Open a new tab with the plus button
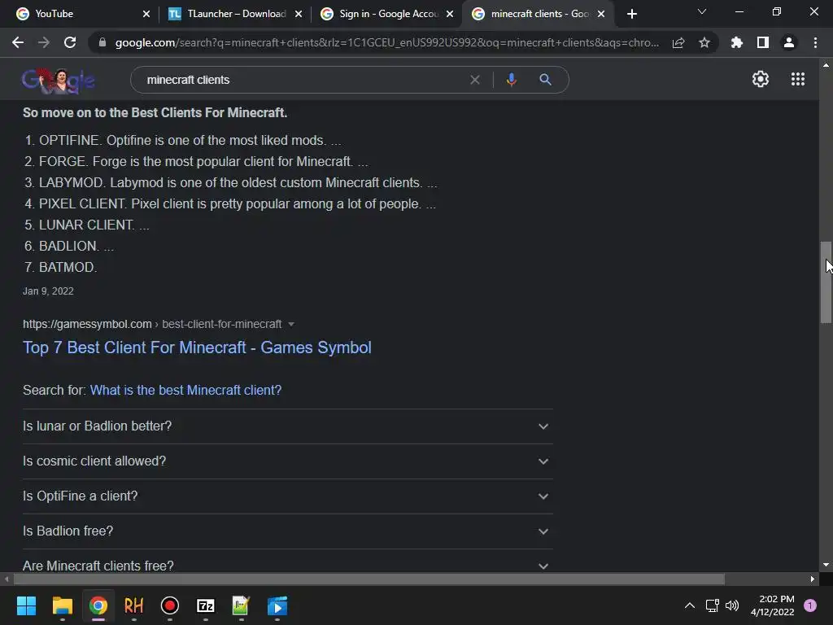Image resolution: width=833 pixels, height=625 pixels. [631, 14]
